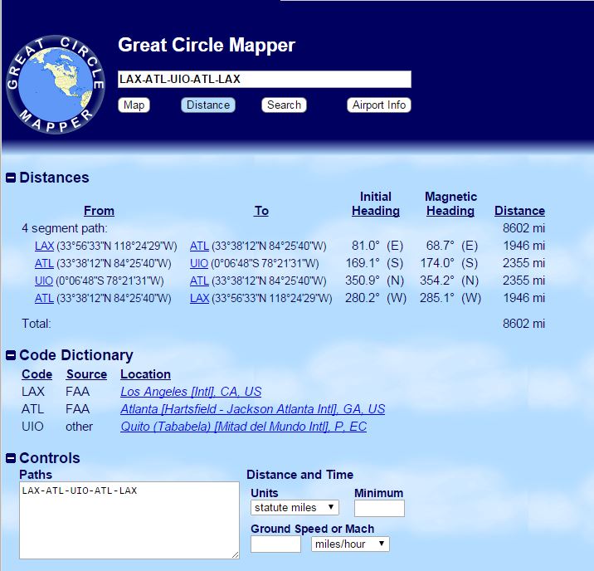Click the 280.2° (W) initial heading
Image resolution: width=594 pixels, height=571 pixels.
[376, 298]
